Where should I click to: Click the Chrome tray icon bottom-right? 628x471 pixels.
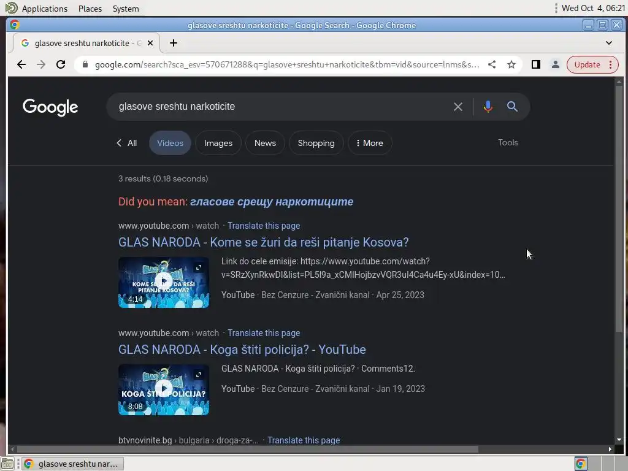(x=581, y=464)
